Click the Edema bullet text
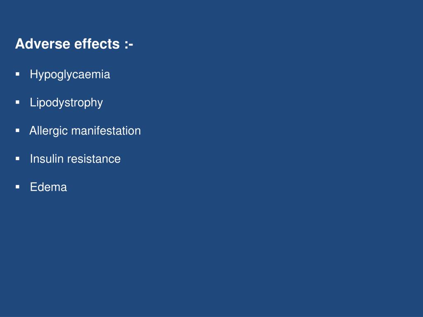 coord(49,187)
